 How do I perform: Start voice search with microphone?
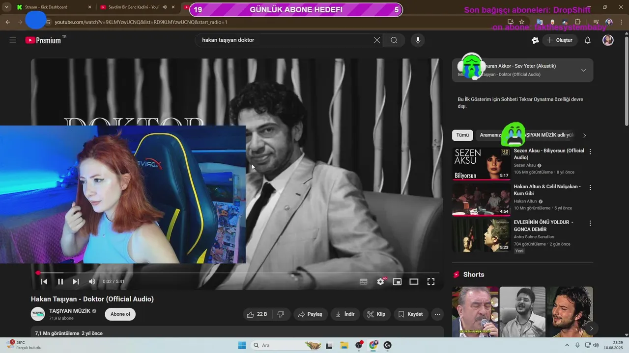click(418, 40)
